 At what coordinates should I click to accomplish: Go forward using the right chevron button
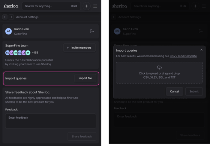11,17
